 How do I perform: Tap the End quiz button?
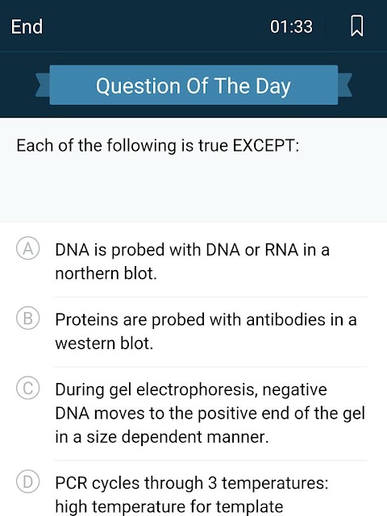pyautogui.click(x=27, y=27)
